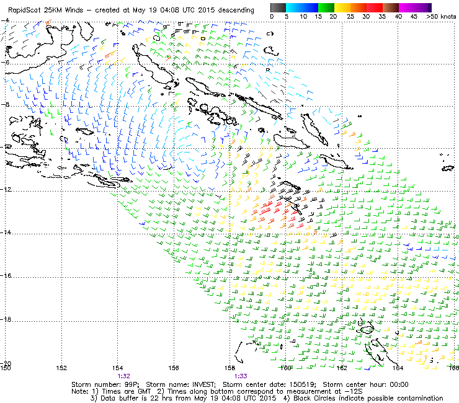Click the '-18' latitude axis label

point(6,319)
